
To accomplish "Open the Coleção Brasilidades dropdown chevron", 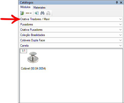I will (120, 35).
